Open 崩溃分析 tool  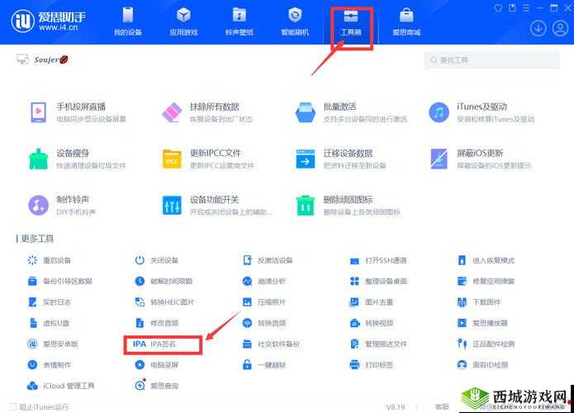click(x=263, y=281)
